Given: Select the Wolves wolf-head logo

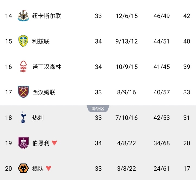Looking at the screenshot, I should pyautogui.click(x=23, y=168).
